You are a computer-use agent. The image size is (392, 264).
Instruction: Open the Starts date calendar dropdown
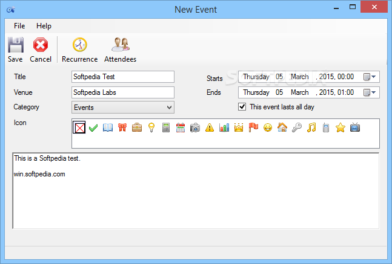[370, 77]
